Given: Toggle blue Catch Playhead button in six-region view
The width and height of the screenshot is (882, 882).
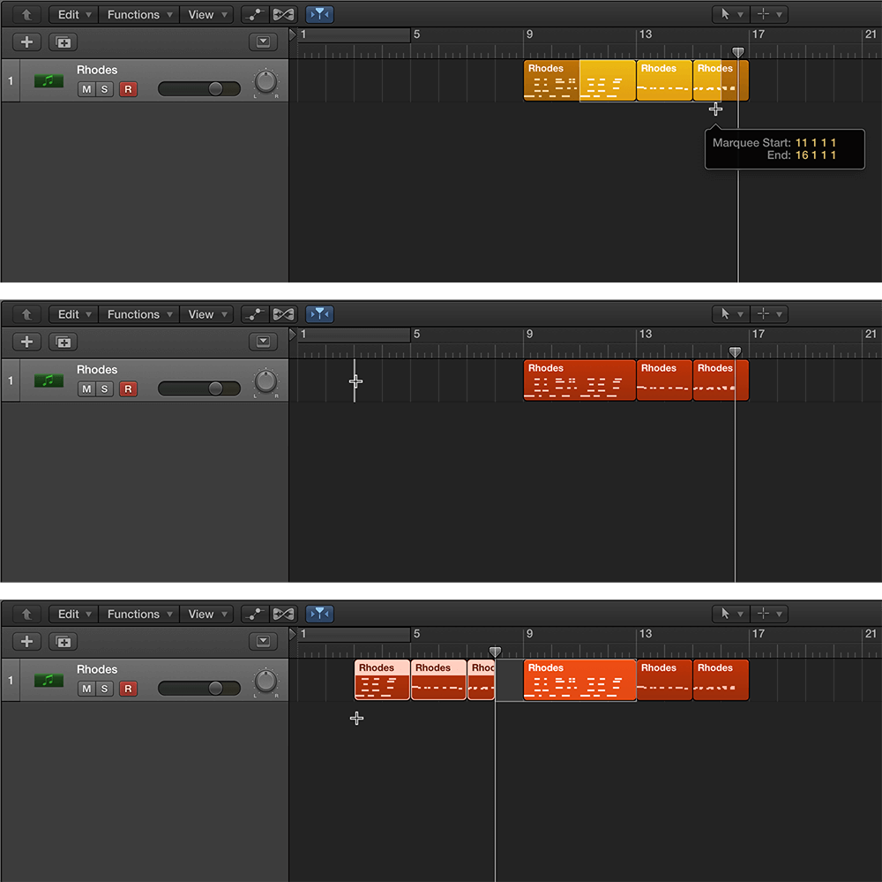Looking at the screenshot, I should (x=319, y=614).
